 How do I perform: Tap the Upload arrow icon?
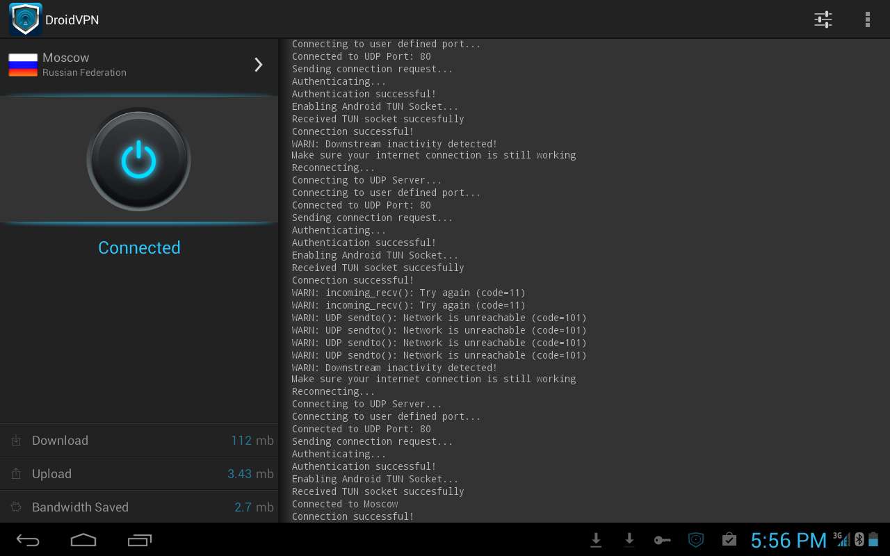(x=16, y=474)
